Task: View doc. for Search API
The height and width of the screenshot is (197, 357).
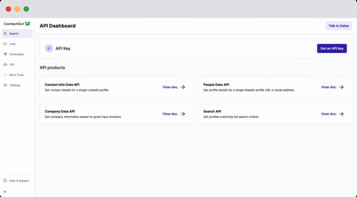Action: pos(332,114)
